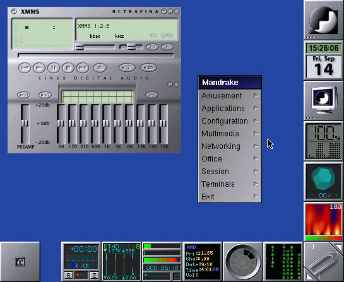Skip to next track in XMMS
The image size is (344, 282).
(x=83, y=68)
